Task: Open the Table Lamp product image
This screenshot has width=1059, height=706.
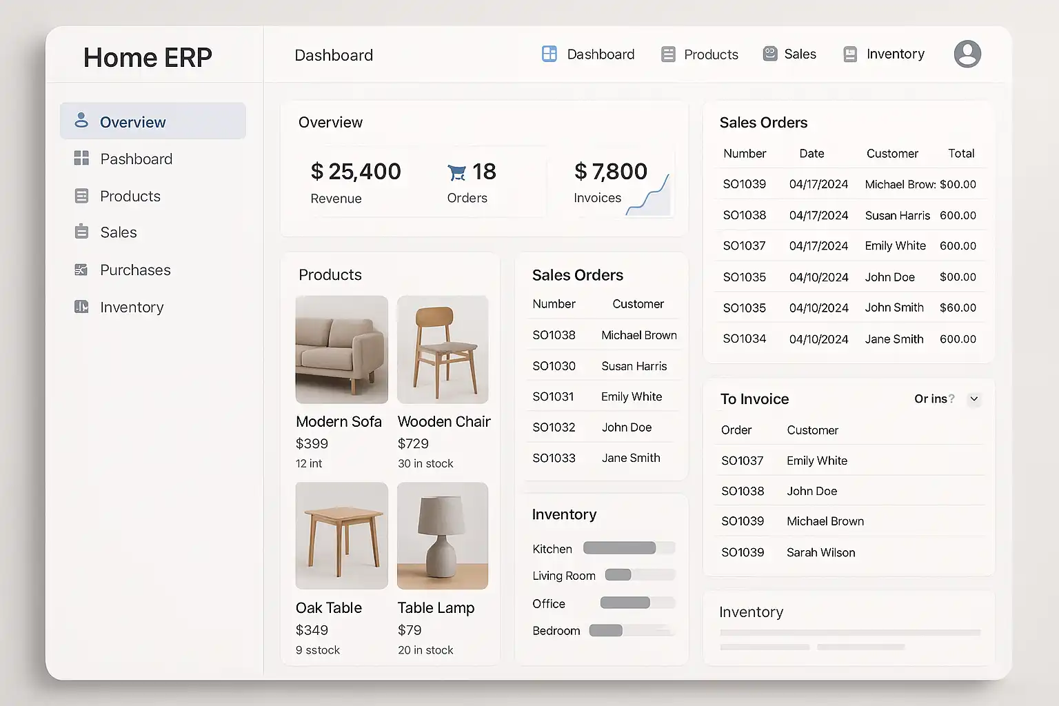Action: (443, 536)
